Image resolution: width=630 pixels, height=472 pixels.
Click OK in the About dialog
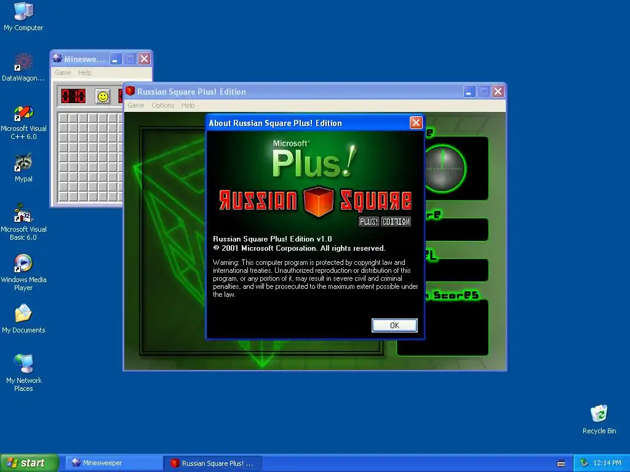coord(394,325)
